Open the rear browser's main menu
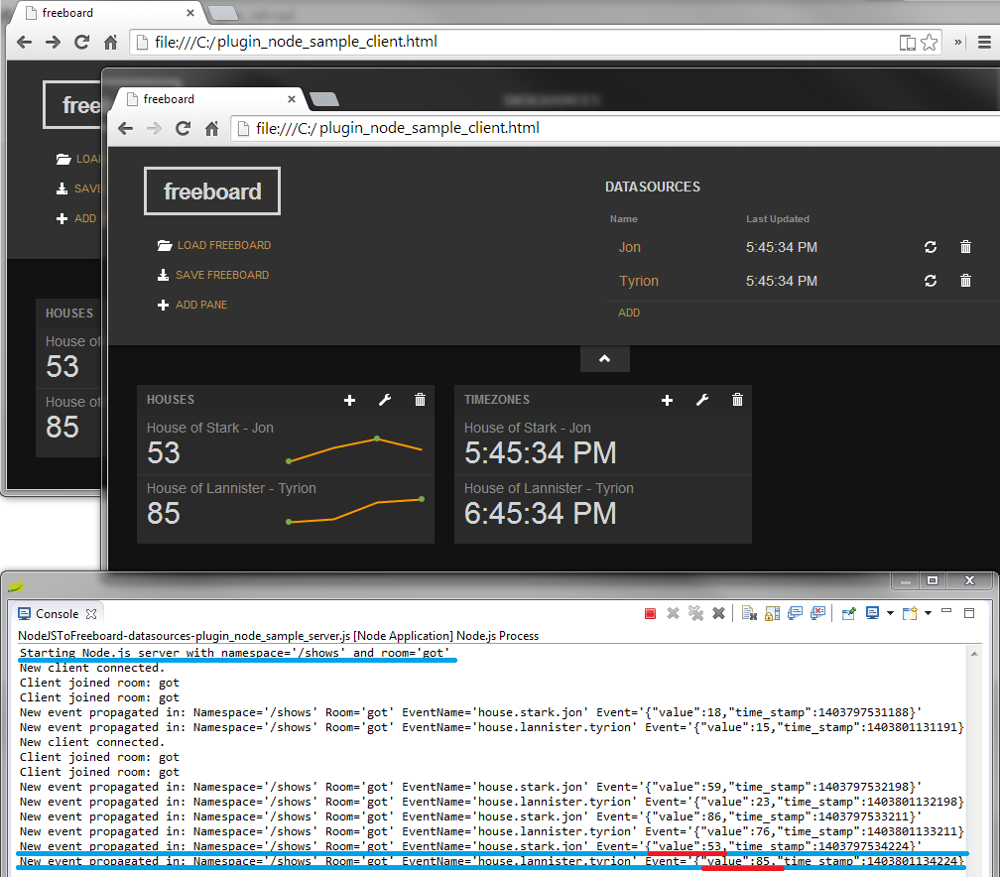 pyautogui.click(x=984, y=42)
